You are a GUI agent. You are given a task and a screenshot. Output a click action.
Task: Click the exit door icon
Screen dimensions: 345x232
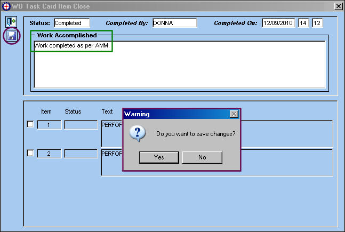[x=11, y=21]
